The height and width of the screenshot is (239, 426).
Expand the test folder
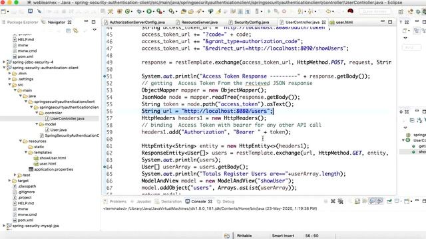[15, 175]
